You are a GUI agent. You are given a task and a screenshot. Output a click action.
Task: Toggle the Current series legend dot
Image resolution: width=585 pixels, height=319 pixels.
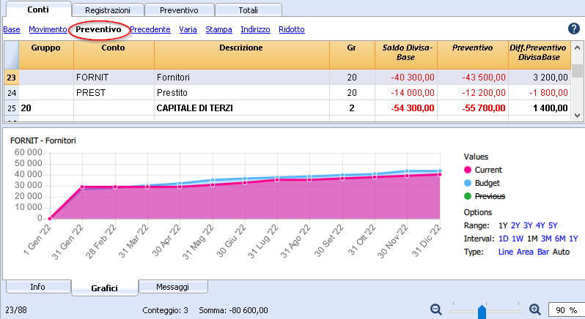468,170
